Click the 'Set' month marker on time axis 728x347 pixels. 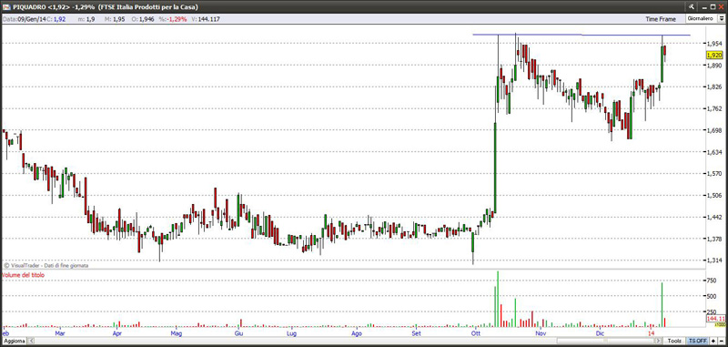coord(416,333)
